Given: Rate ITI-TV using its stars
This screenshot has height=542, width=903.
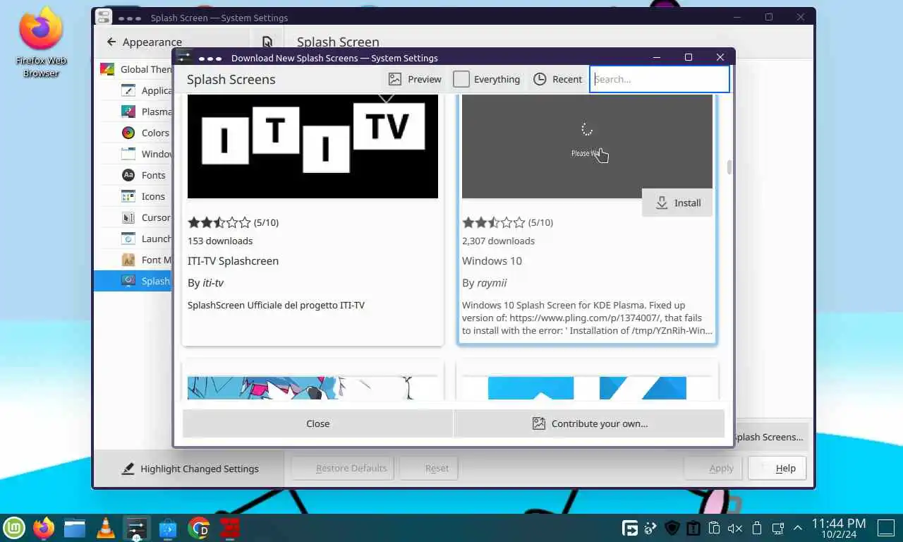Looking at the screenshot, I should pyautogui.click(x=219, y=222).
